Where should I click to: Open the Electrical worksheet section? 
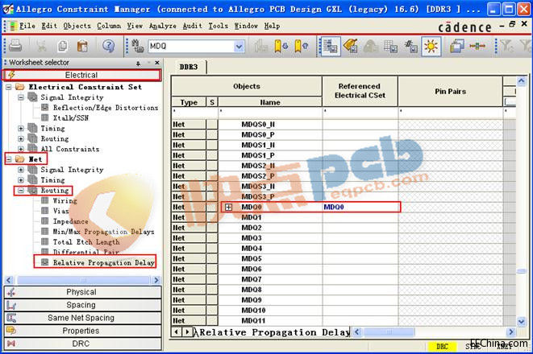tap(81, 75)
